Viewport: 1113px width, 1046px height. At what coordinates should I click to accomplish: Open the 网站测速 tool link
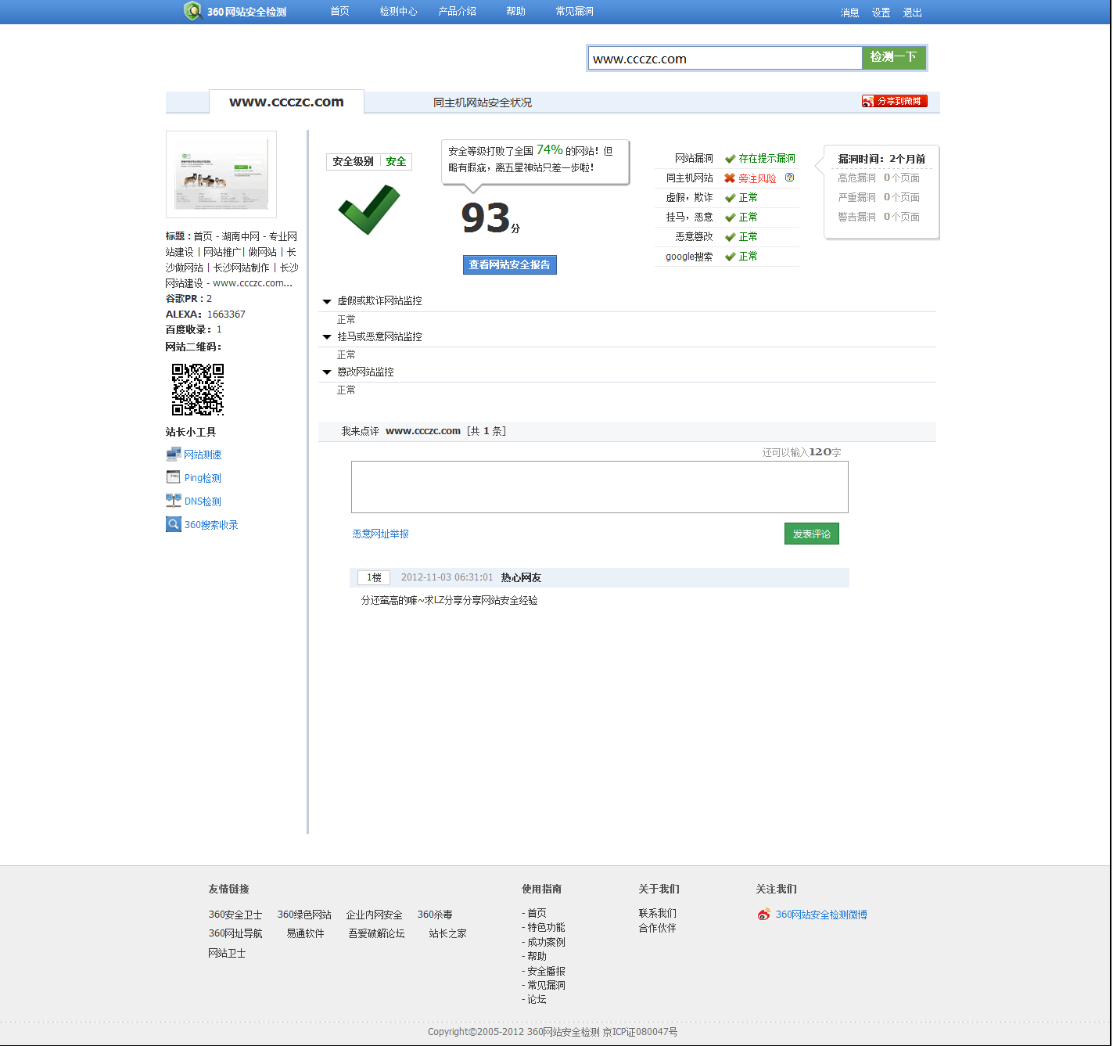pos(203,455)
